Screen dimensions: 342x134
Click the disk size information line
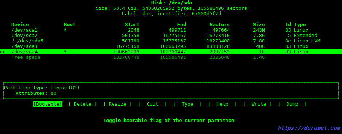point(171,8)
